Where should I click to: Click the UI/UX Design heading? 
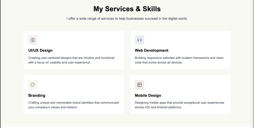(40, 50)
